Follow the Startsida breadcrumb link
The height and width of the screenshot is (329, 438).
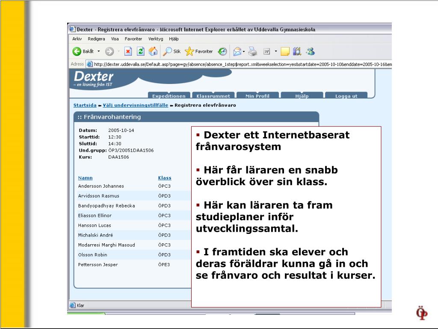click(x=85, y=105)
